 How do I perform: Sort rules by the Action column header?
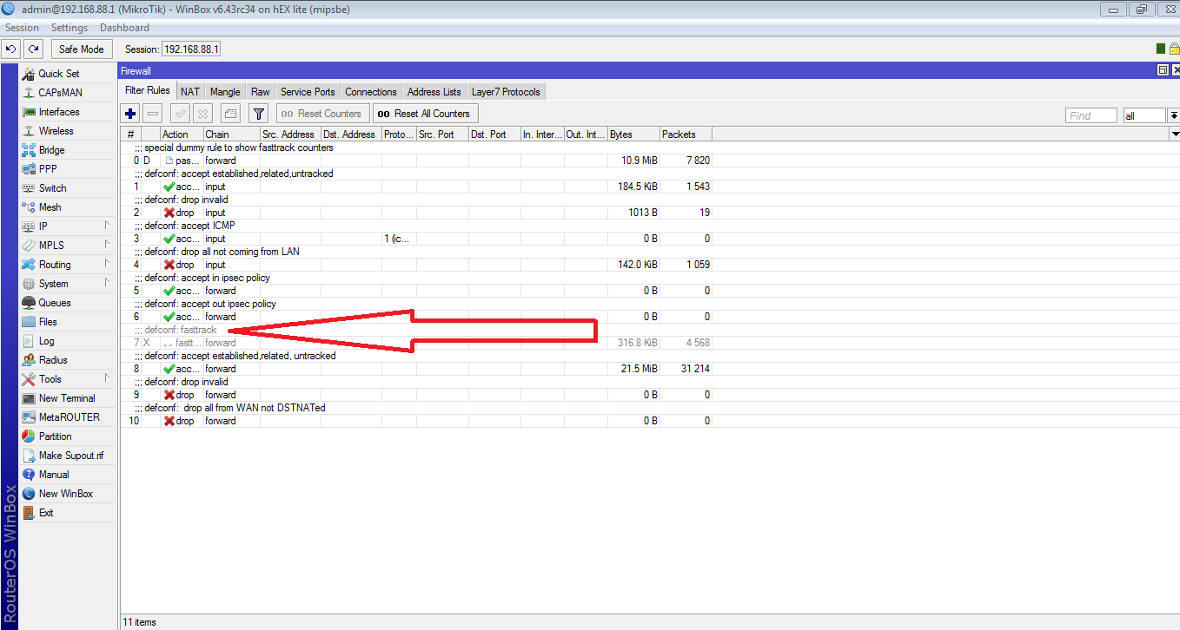(182, 135)
